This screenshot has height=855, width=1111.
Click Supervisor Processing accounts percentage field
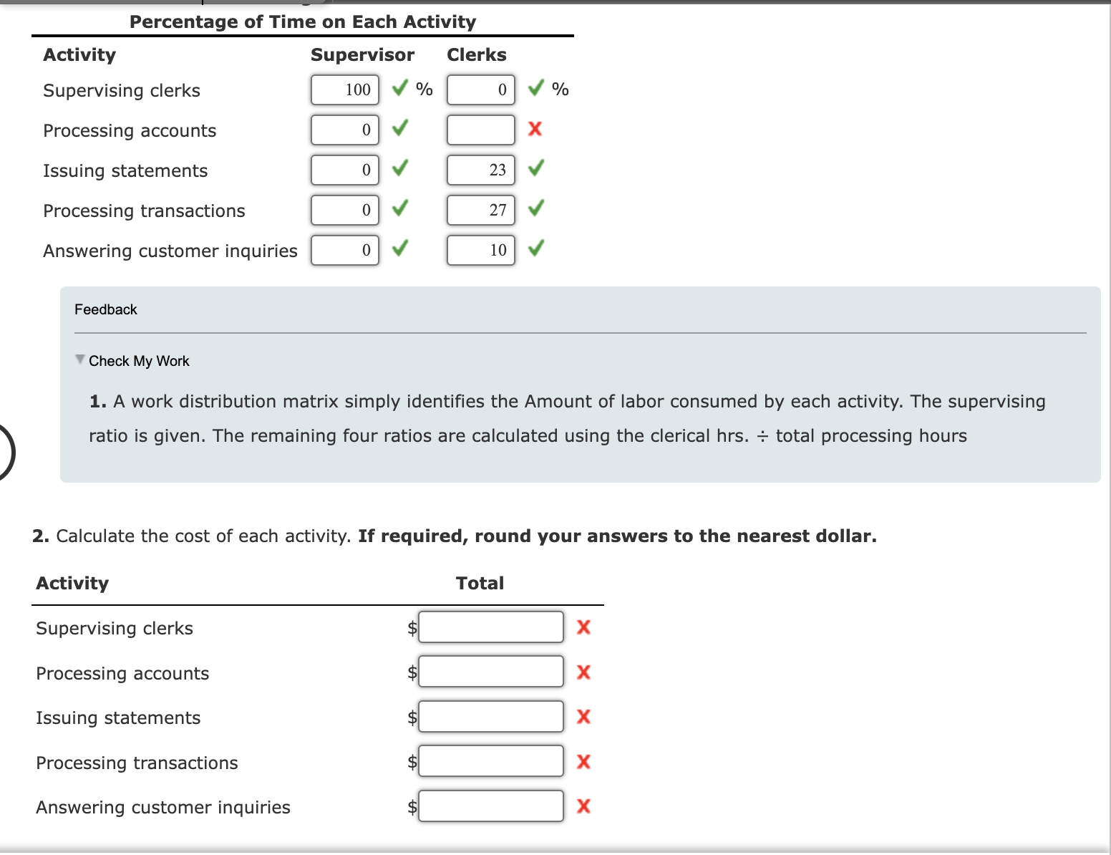345,130
